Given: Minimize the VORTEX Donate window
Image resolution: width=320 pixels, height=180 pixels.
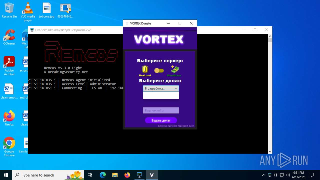Looking at the screenshot, I should click(x=168, y=23).
